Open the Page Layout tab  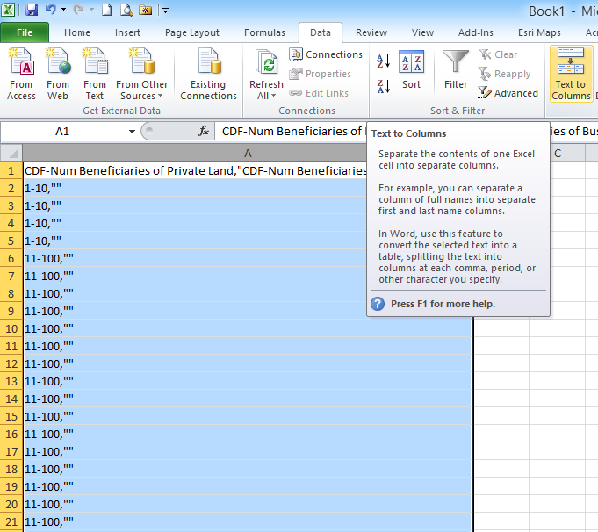192,32
